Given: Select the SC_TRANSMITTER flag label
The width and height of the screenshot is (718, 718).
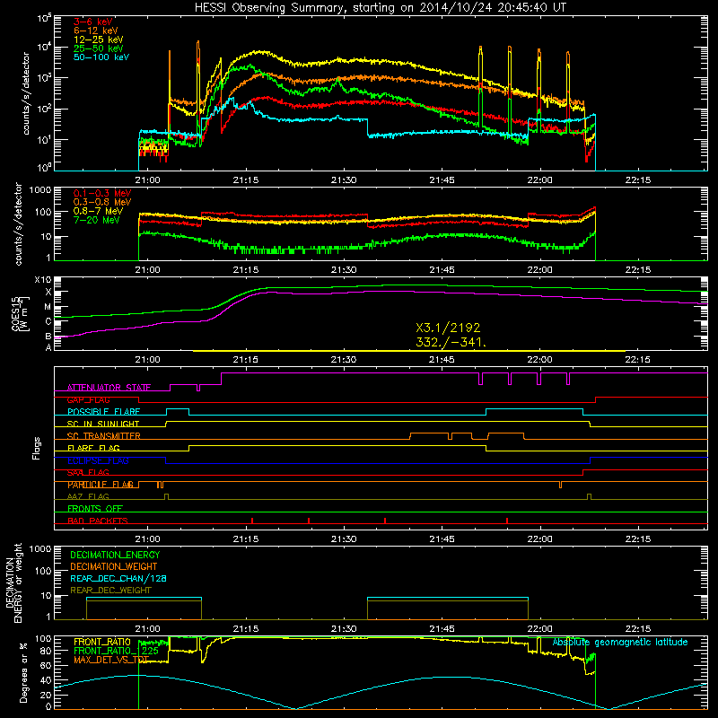Looking at the screenshot, I should 104,436.
